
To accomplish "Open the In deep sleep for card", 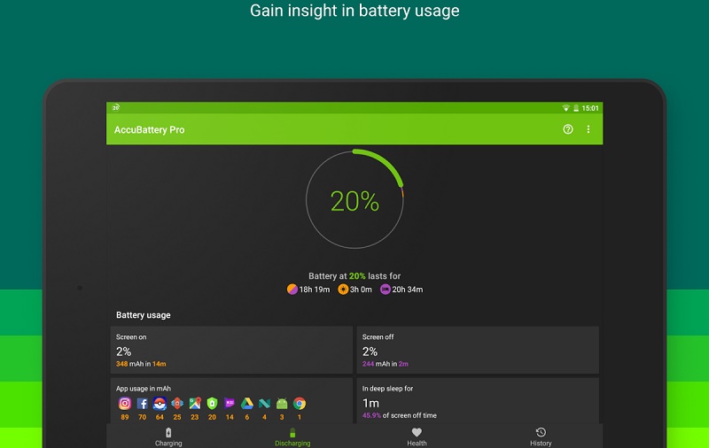I will coord(478,400).
